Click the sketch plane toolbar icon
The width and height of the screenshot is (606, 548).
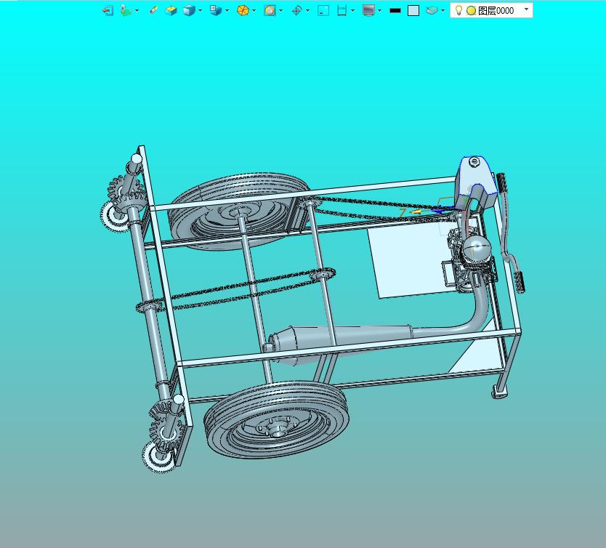(126, 10)
